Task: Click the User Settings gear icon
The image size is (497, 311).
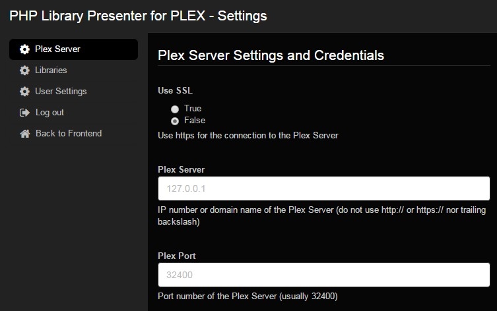Action: pos(24,92)
